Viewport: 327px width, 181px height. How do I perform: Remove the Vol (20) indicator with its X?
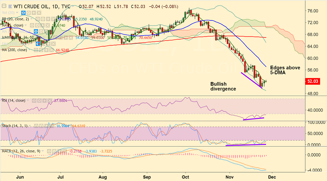(39, 13)
